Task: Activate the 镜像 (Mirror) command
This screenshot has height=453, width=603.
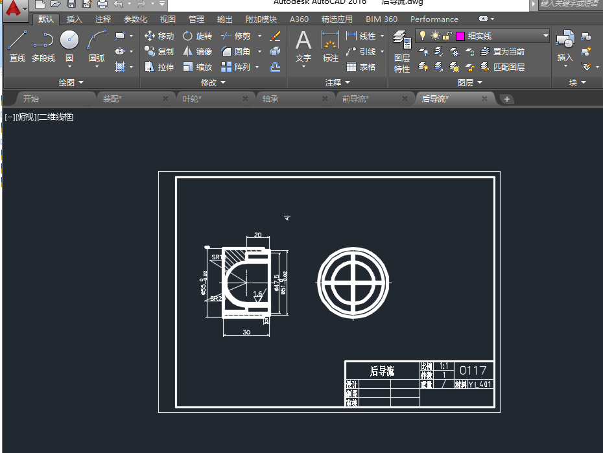Action: 197,51
